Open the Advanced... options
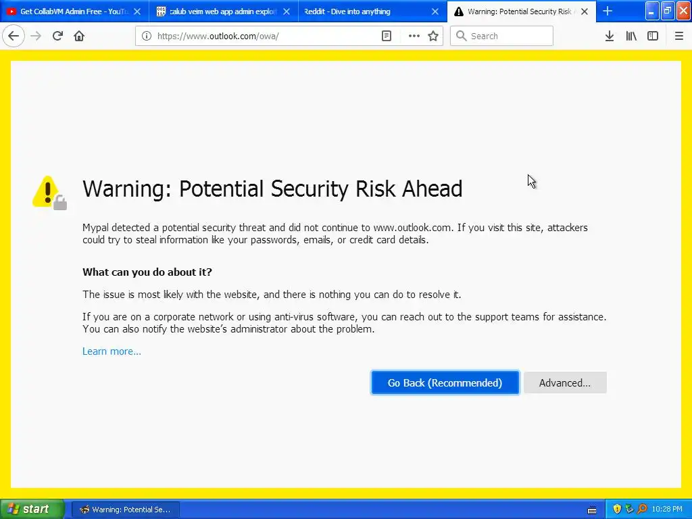The height and width of the screenshot is (519, 692). (565, 382)
